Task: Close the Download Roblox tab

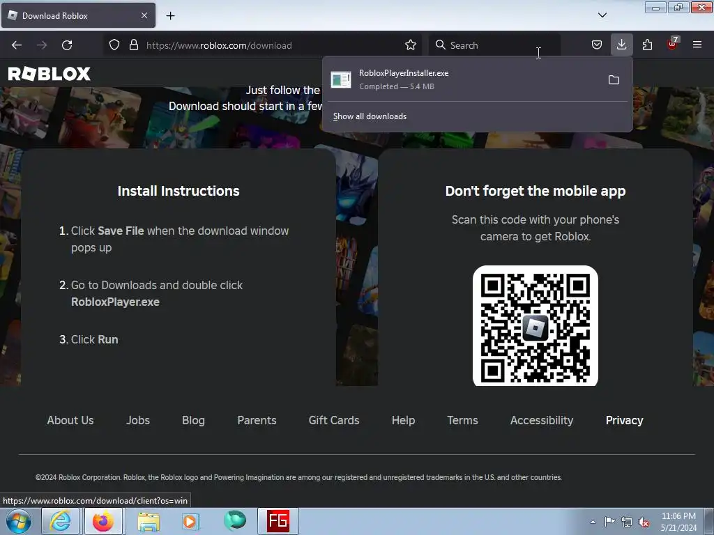Action: (144, 15)
